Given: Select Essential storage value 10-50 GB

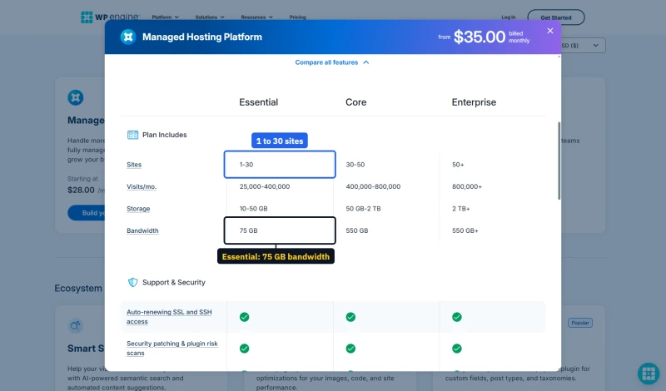Looking at the screenshot, I should pos(254,209).
